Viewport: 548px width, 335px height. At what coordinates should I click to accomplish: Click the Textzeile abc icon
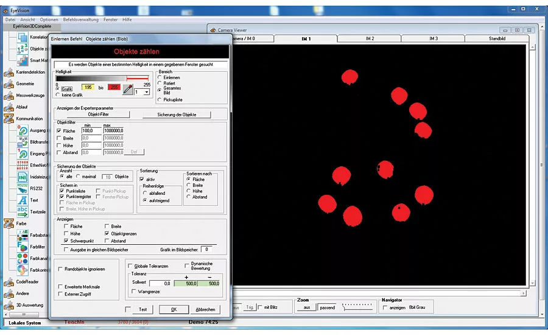click(23, 211)
